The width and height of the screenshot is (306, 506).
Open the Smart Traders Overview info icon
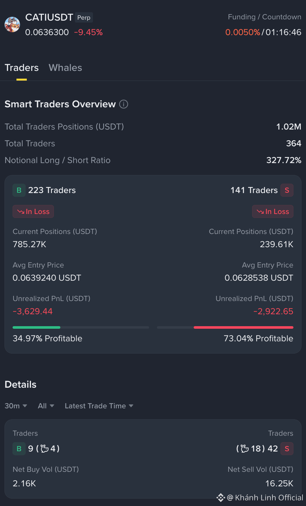point(124,104)
